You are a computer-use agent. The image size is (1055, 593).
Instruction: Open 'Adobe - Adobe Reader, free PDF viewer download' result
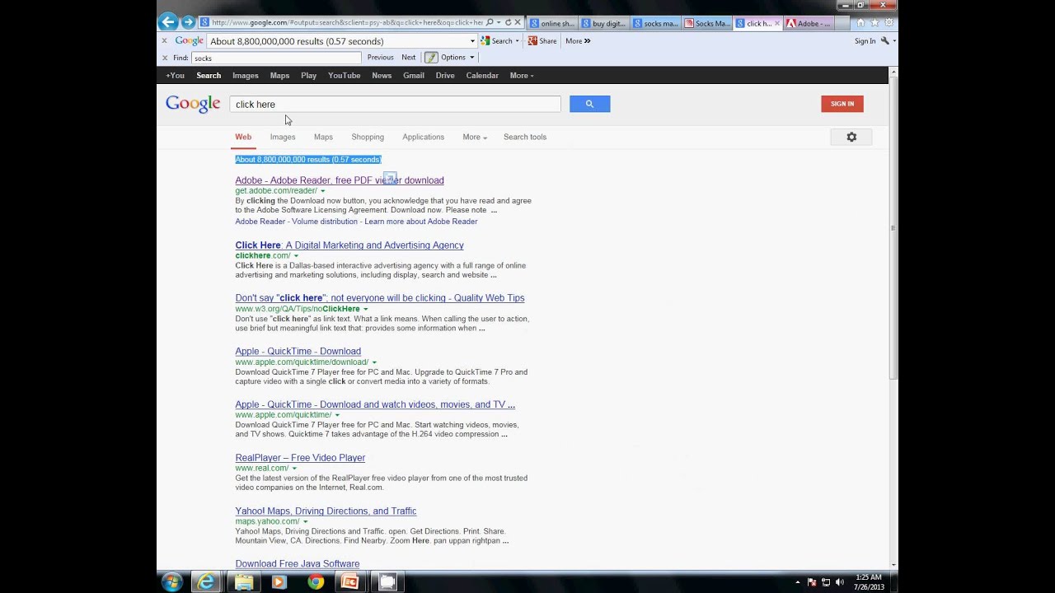point(340,180)
